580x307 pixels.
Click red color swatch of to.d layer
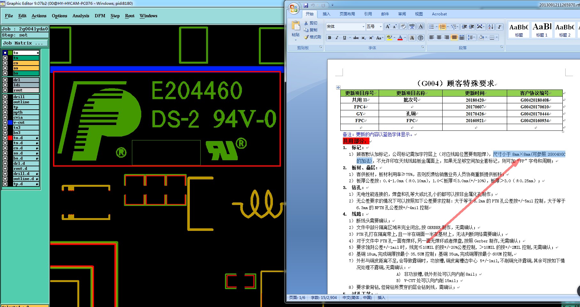coord(10,138)
